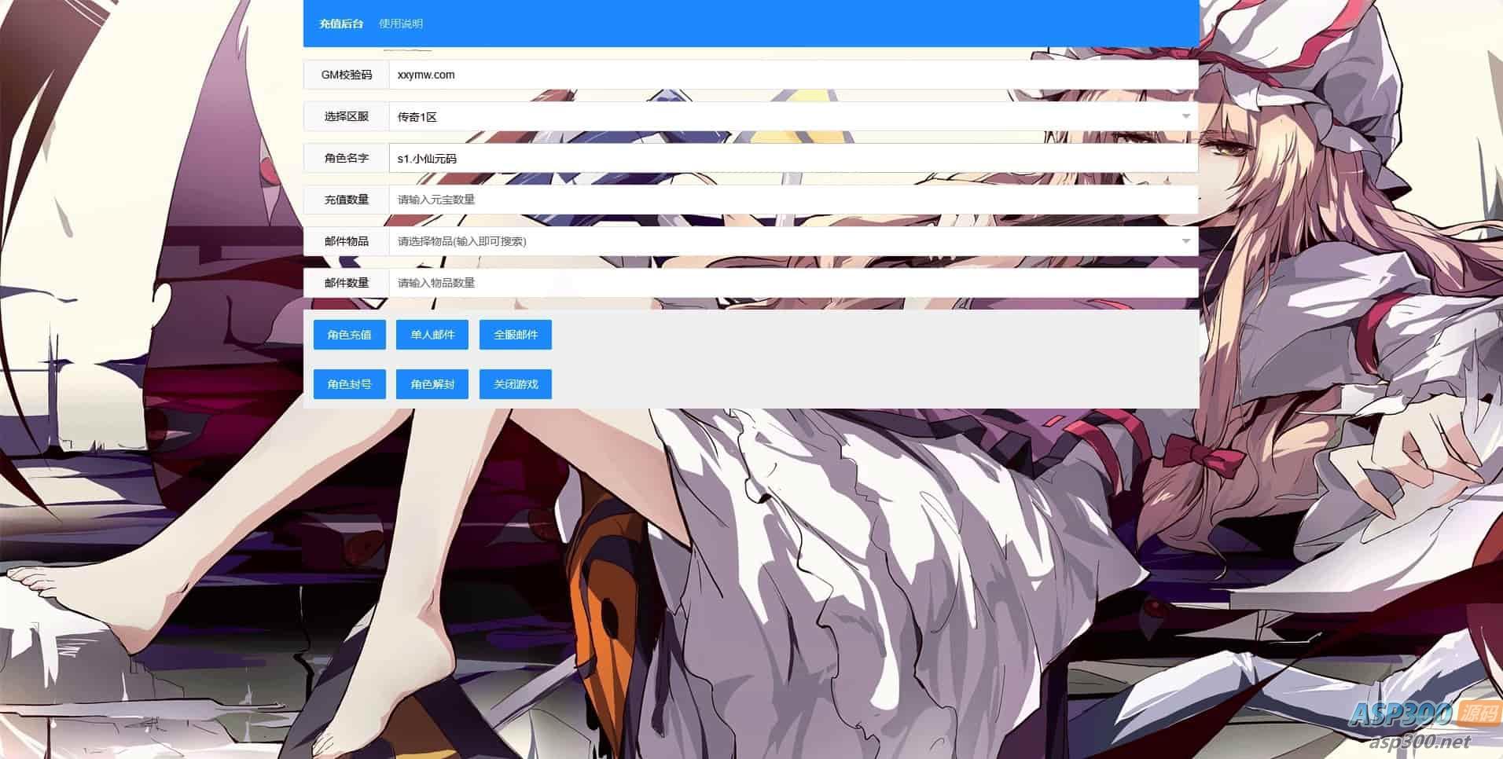Send mail with the 单人邮件 button
Image resolution: width=1503 pixels, height=759 pixels.
click(x=432, y=335)
